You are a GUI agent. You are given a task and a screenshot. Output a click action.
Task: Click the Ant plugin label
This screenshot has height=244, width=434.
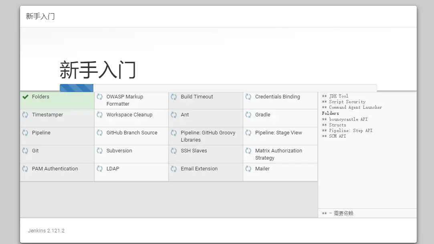pos(185,115)
